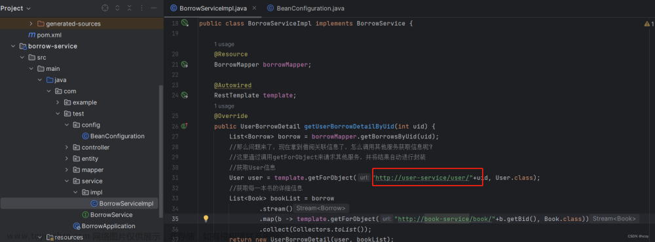Click the RestTemplate type on line 24

236,95
